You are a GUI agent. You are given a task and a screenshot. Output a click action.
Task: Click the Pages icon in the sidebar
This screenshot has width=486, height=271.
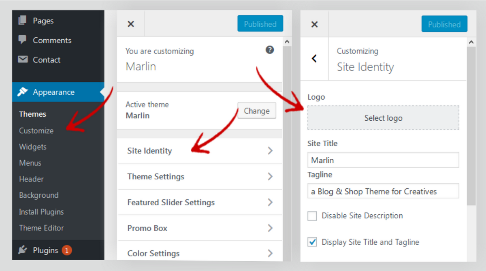point(23,20)
